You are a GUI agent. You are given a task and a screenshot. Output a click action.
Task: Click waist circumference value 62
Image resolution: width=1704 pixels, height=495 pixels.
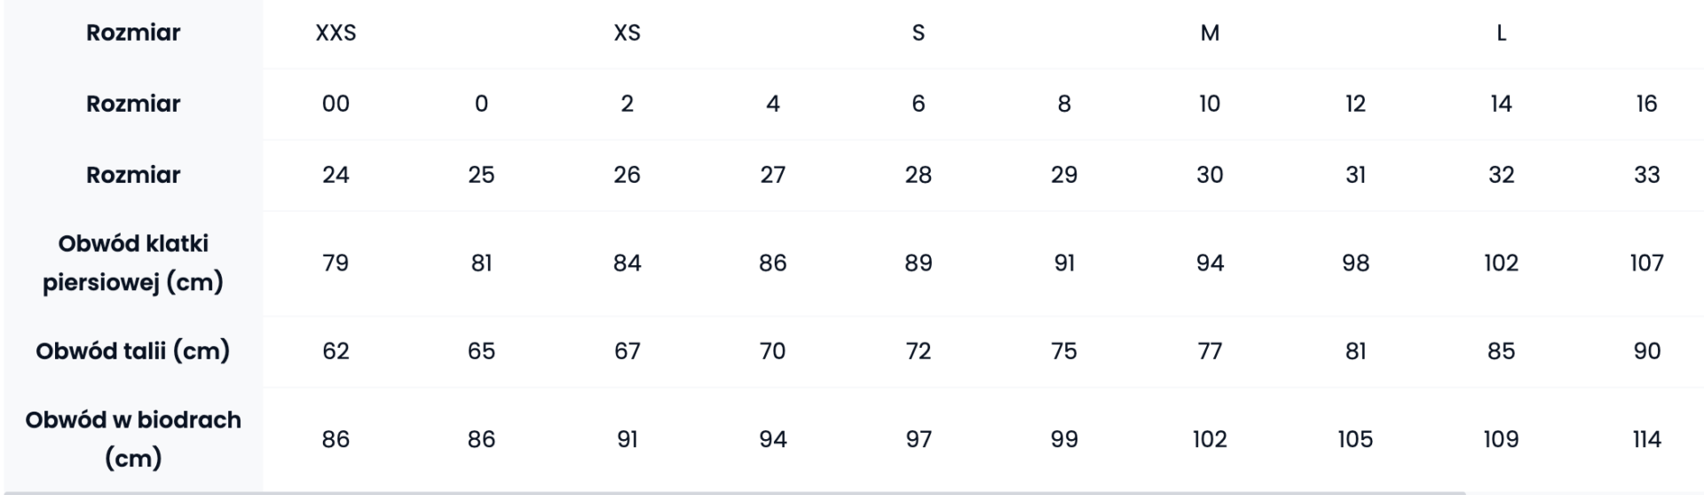(335, 351)
